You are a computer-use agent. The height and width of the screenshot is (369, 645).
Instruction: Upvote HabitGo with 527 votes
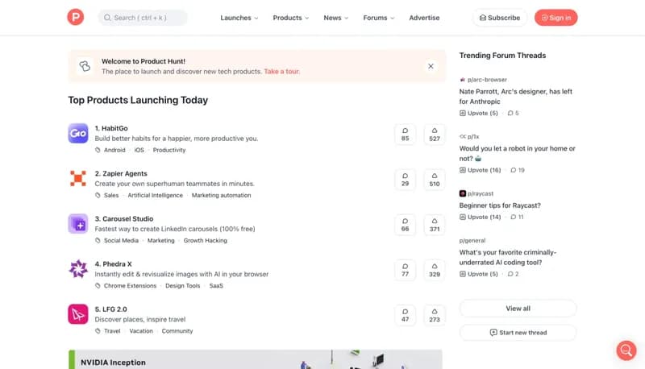click(x=435, y=135)
